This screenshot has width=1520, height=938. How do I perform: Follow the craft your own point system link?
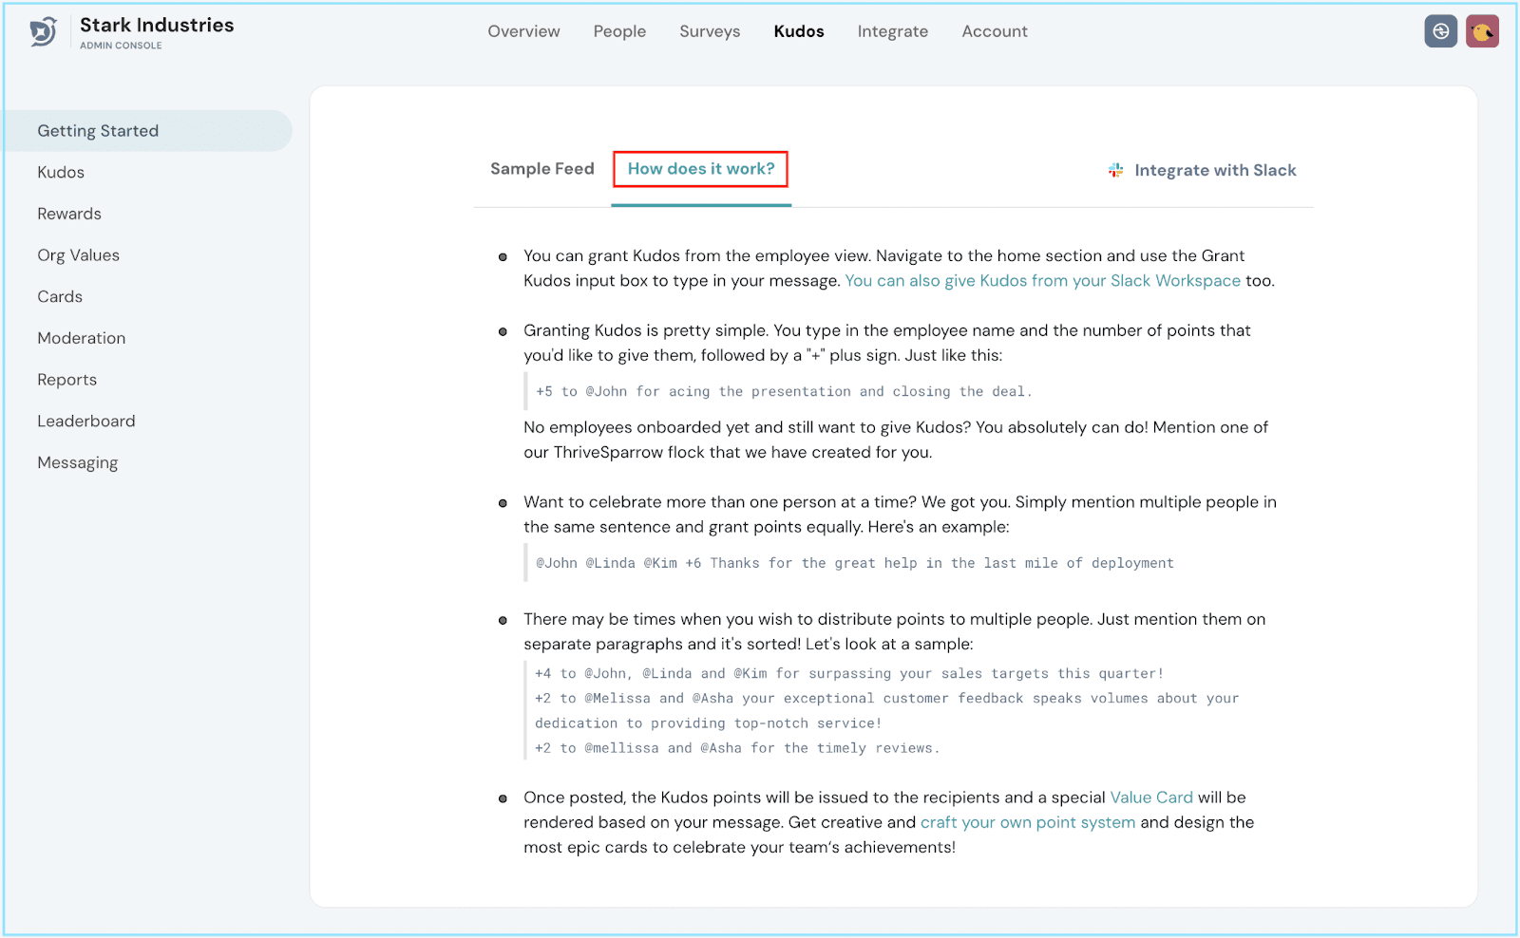pos(1028,822)
